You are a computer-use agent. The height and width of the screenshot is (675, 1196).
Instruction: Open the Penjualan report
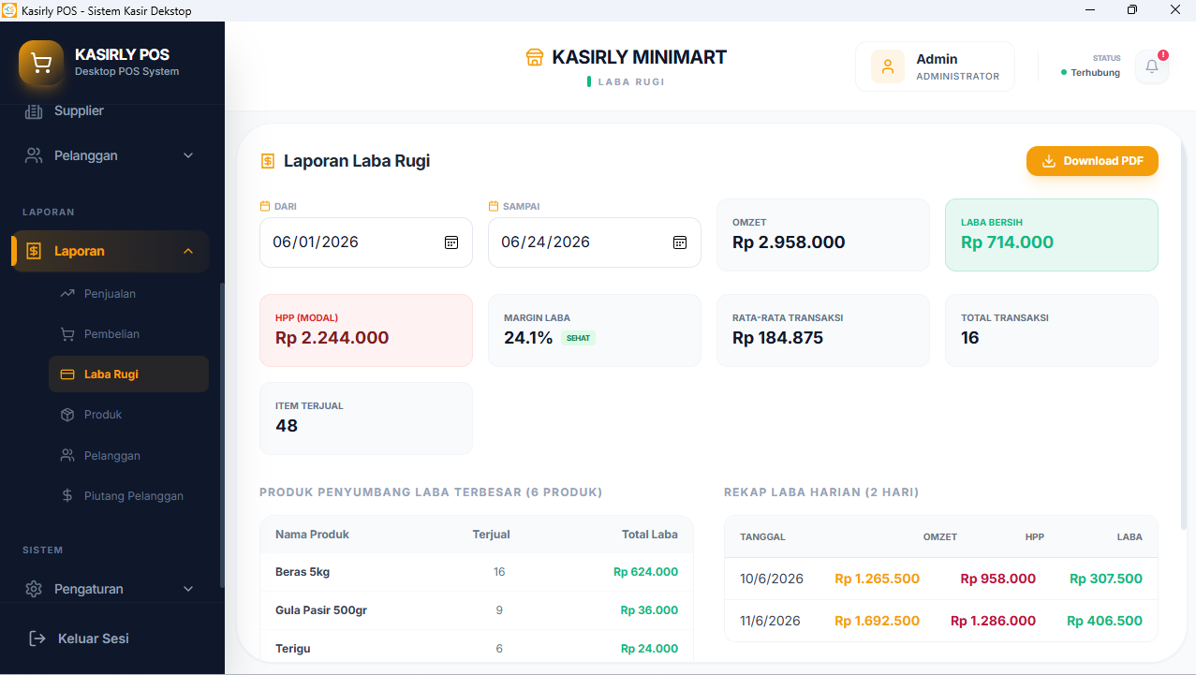128,294
